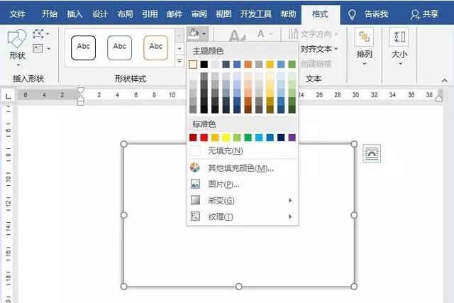454x303 pixels.
Task: Pick the yellow standard color swatch
Action: click(226, 138)
